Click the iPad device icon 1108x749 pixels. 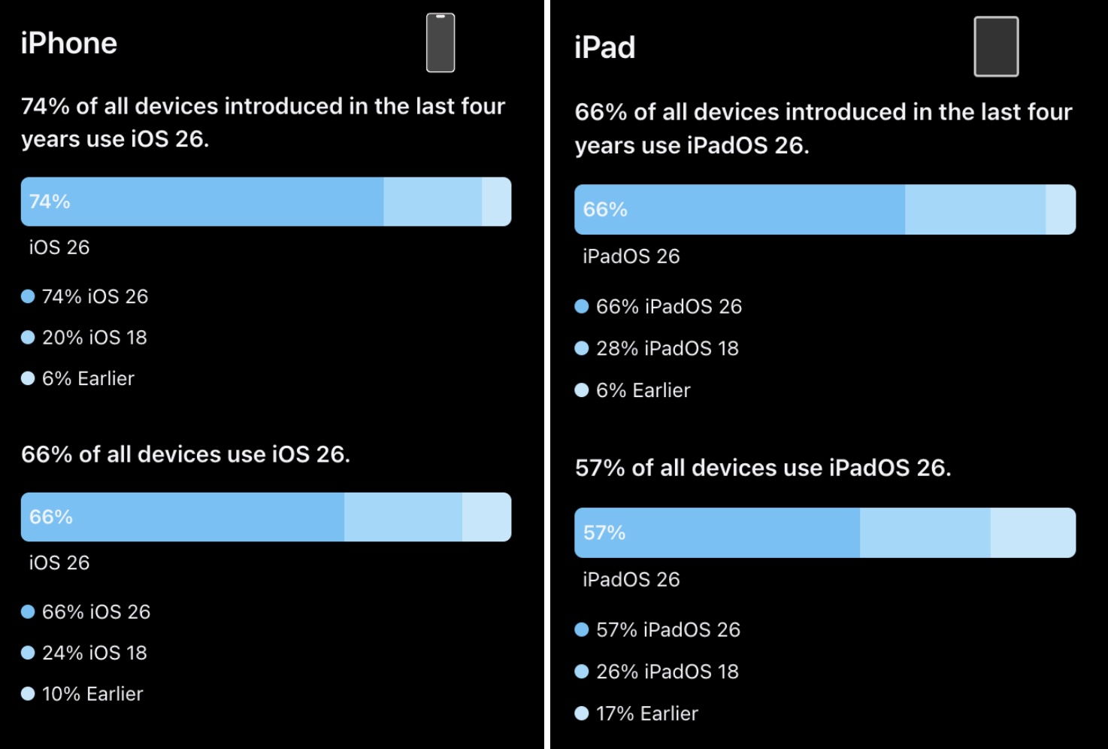tap(996, 47)
